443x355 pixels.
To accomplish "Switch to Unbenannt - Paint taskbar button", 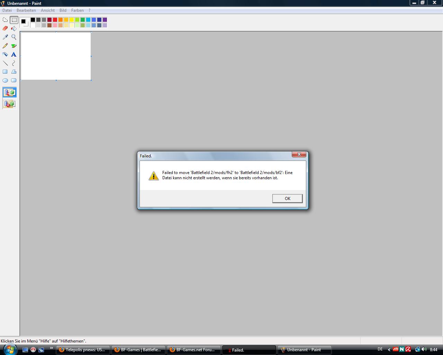I will click(x=304, y=350).
